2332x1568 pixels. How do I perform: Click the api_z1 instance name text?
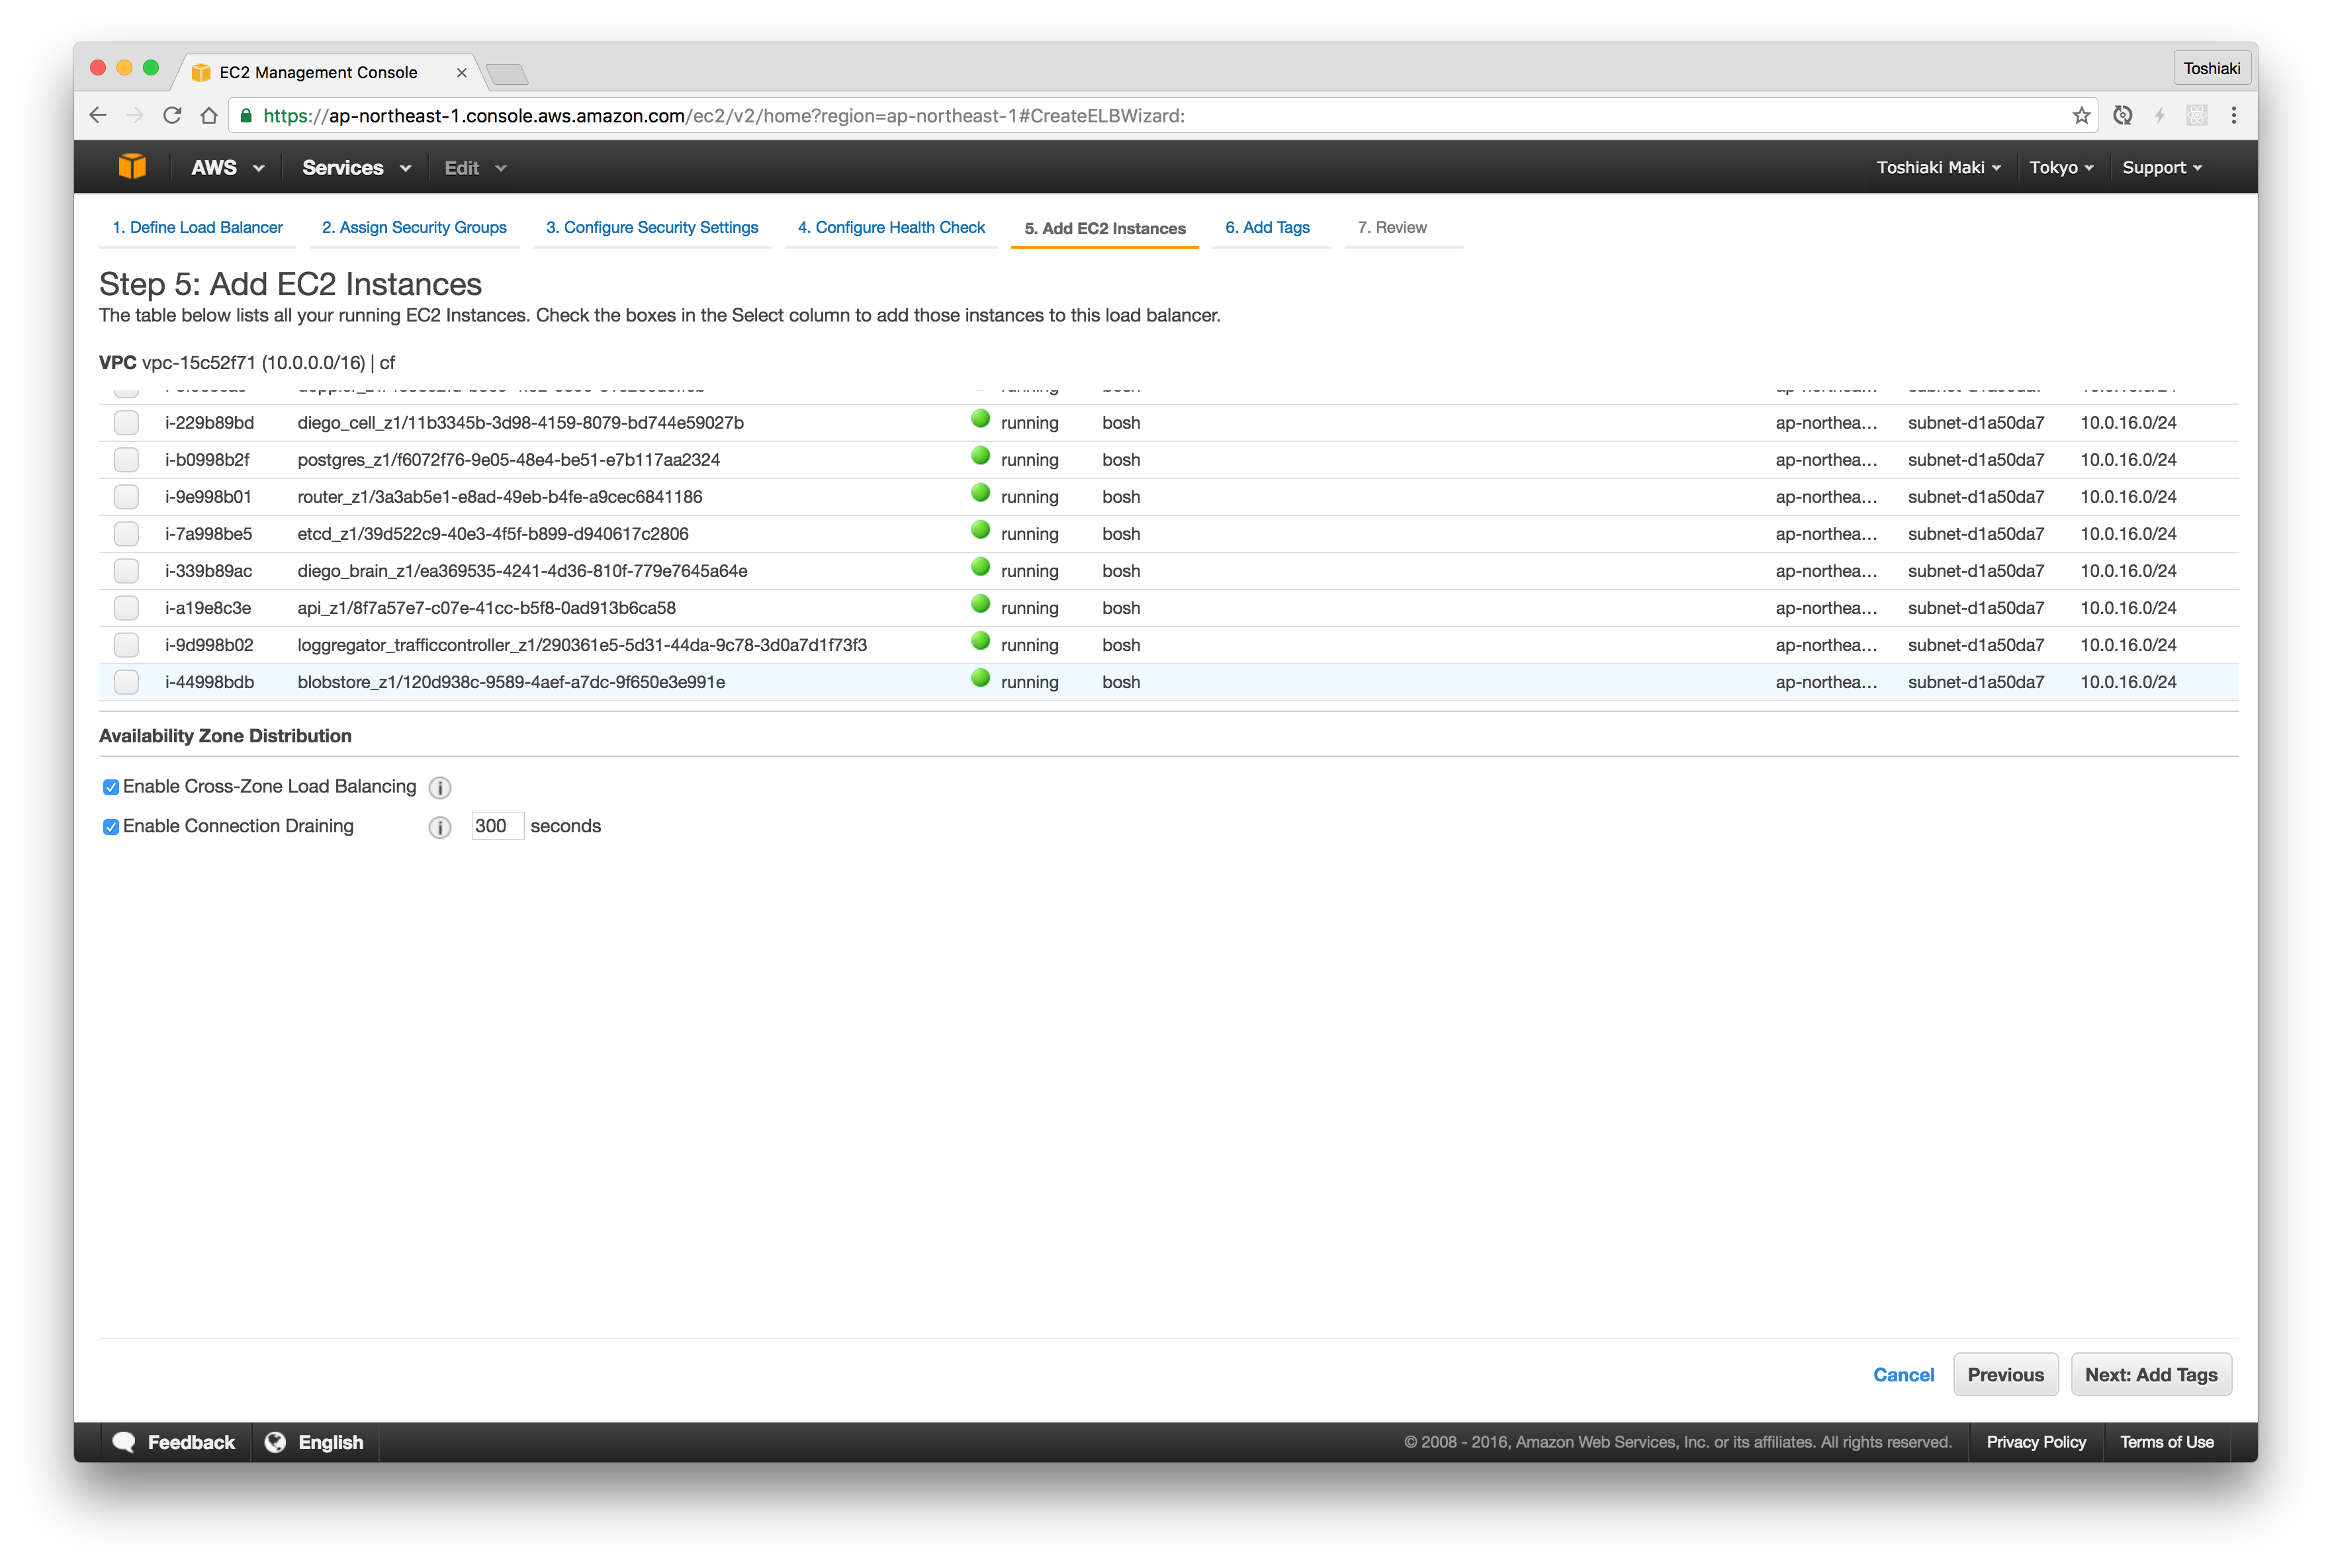486,607
